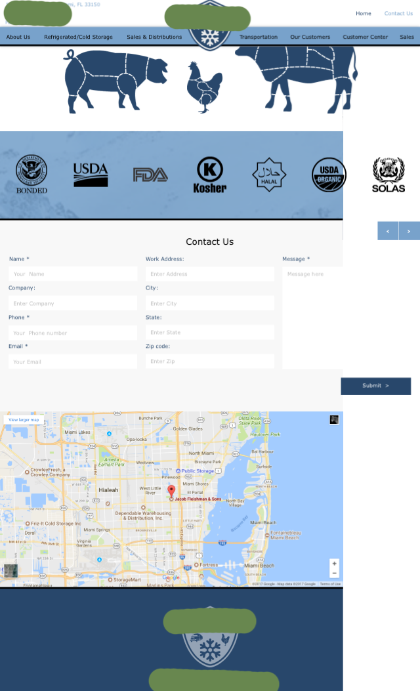Open the Contact Us link
The height and width of the screenshot is (691, 420).
[x=398, y=13]
